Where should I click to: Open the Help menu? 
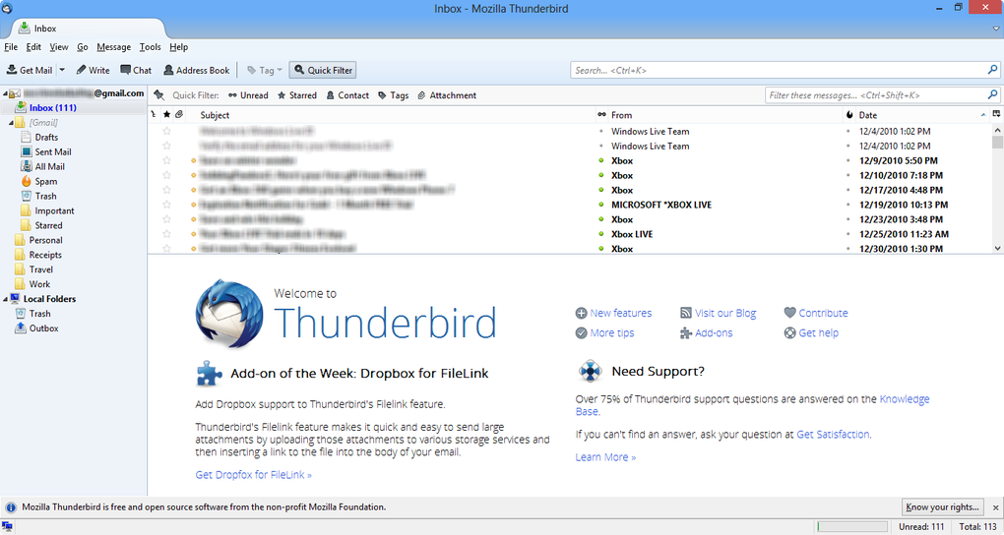(178, 47)
